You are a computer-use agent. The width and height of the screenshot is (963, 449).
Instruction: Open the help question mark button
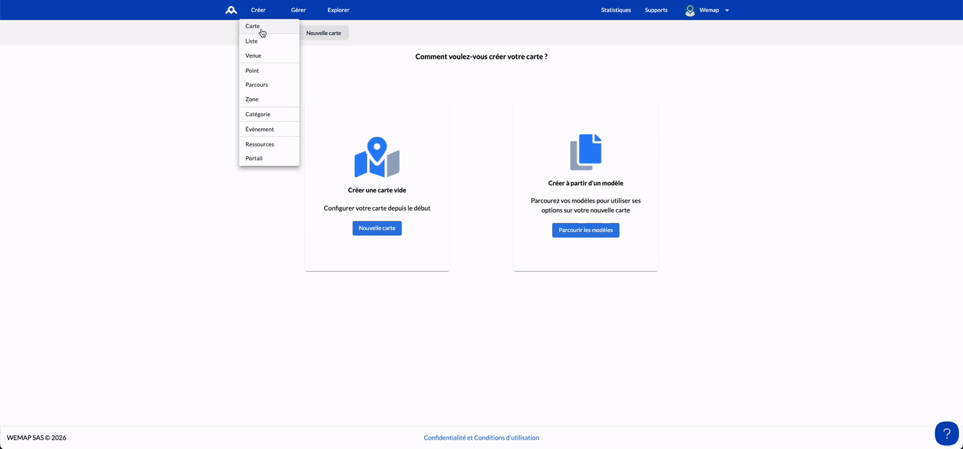coord(946,434)
